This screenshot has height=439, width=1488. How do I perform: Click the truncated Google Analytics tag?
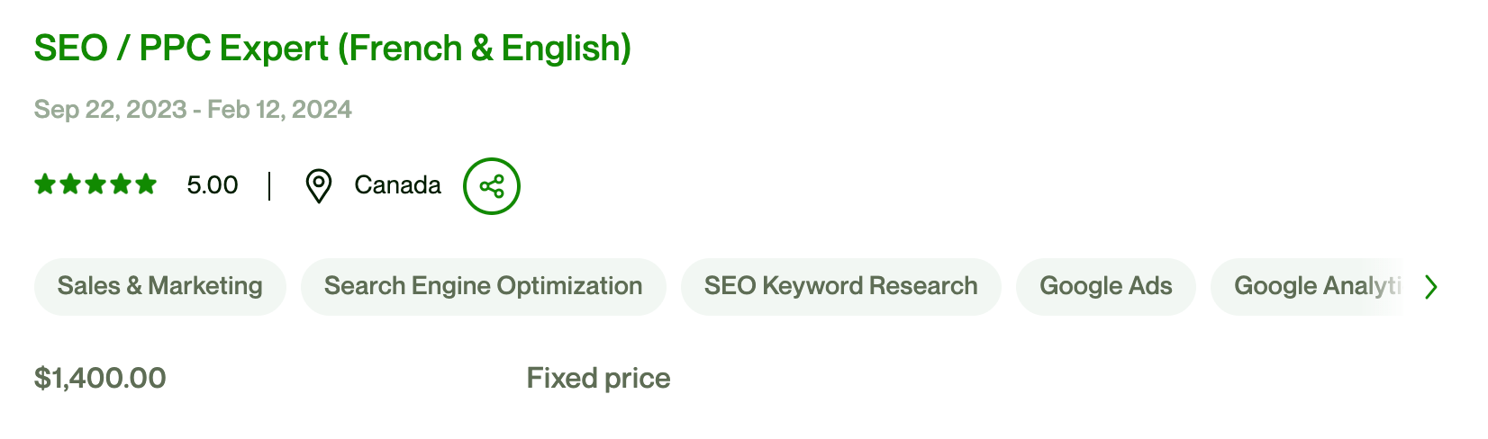pos(1315,287)
